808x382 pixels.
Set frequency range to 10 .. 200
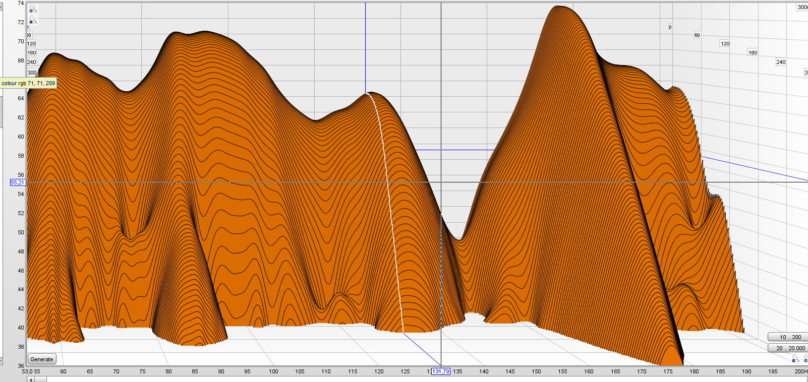789,337
